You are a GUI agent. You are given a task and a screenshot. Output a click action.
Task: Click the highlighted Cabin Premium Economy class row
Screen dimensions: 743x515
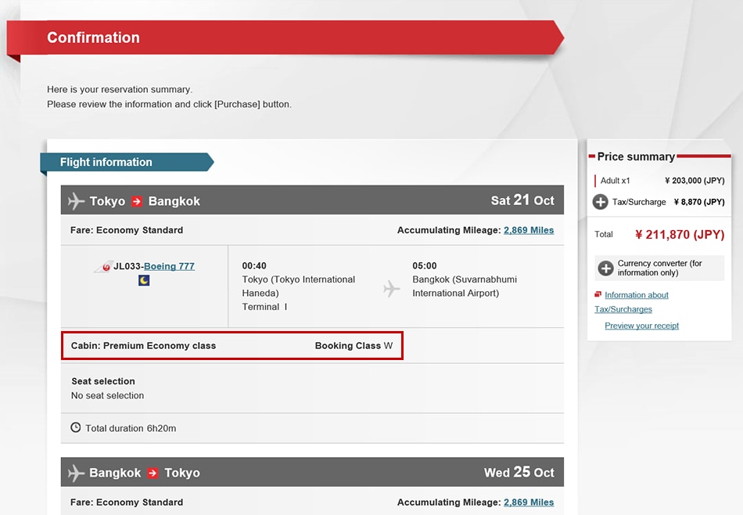pos(232,346)
